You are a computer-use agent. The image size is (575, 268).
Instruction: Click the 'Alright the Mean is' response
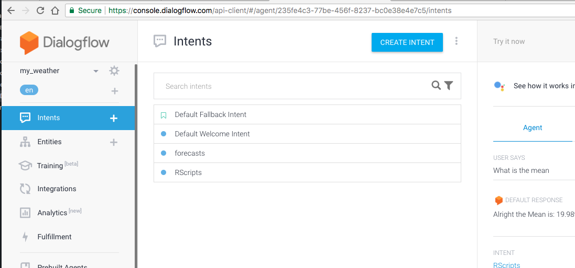coord(534,214)
